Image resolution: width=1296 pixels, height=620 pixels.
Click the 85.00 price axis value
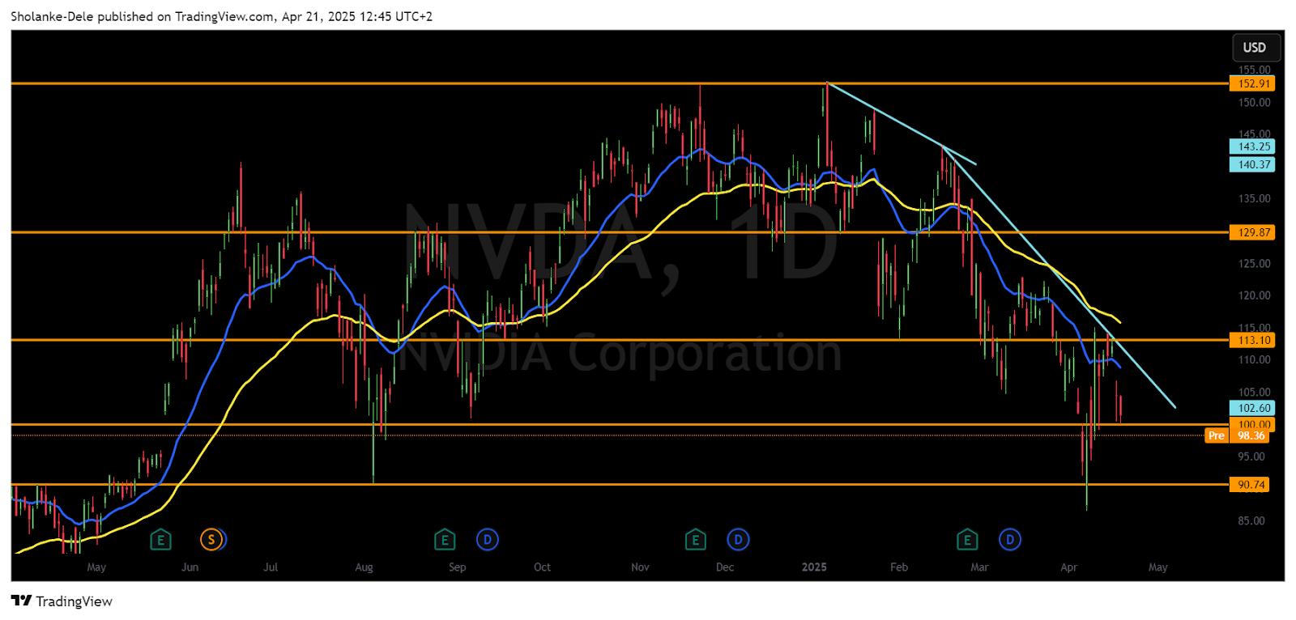click(x=1251, y=520)
